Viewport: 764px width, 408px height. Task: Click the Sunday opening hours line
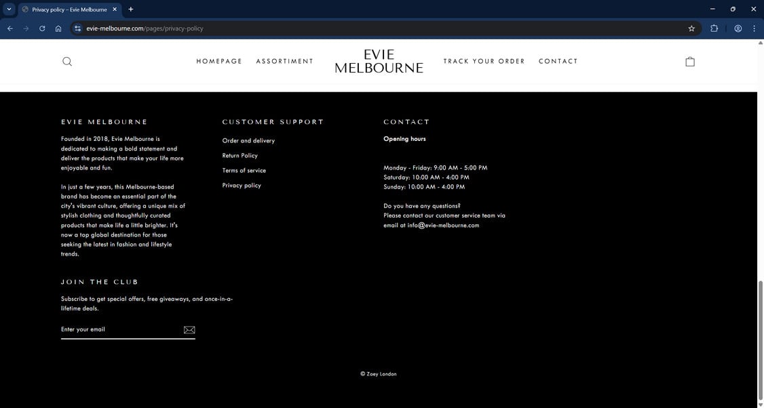click(424, 187)
